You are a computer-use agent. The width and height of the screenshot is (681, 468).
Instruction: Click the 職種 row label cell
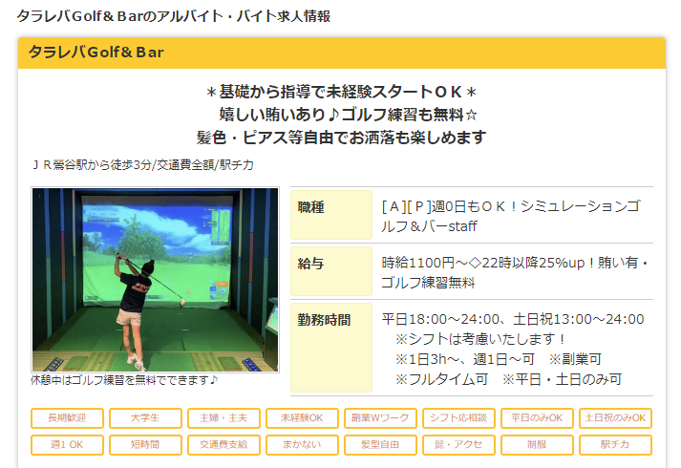(330, 216)
